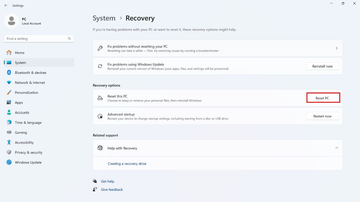
Task: Open Windows Update settings label
Action: pos(28,162)
